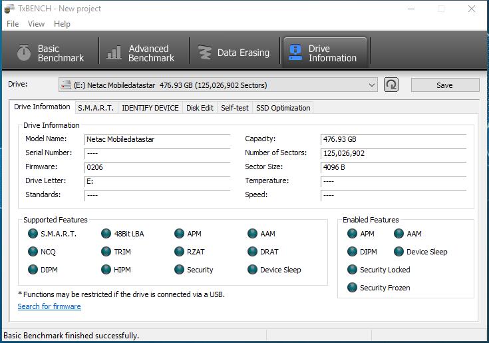Click the Security supported feature indicator

180,270
